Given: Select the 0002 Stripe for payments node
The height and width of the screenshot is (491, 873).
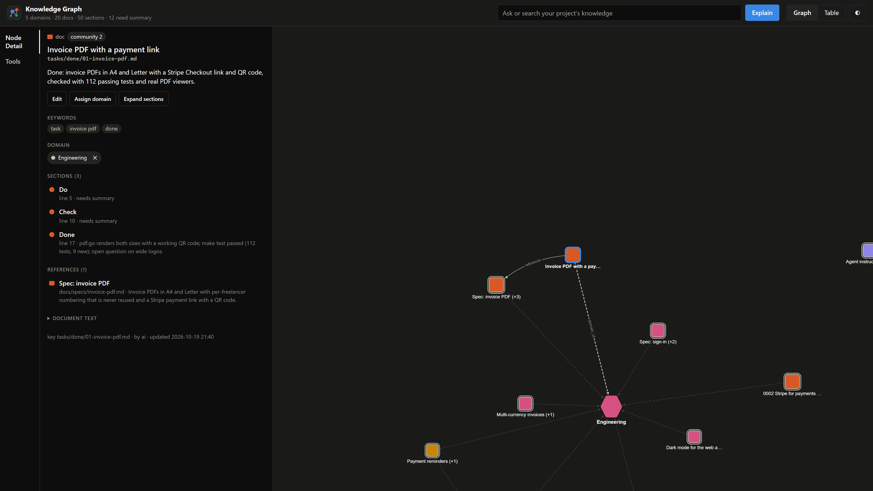Looking at the screenshot, I should [x=792, y=381].
